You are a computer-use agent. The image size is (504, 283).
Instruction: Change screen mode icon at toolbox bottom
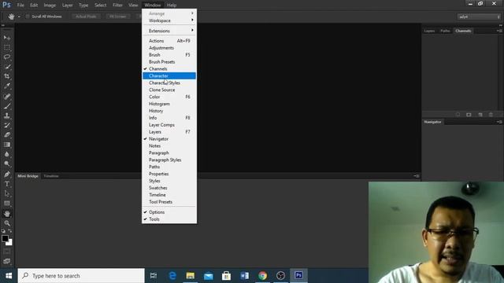pos(7,261)
